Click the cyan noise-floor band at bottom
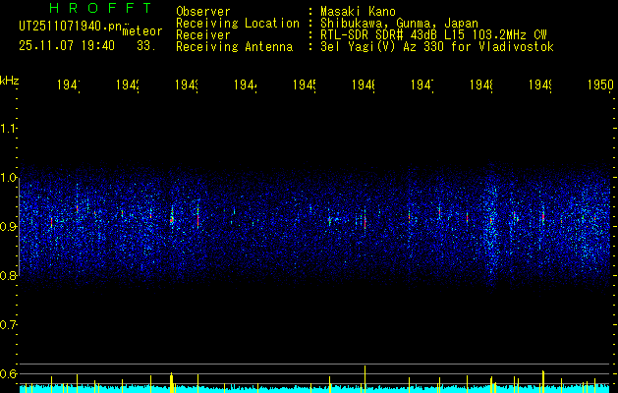This screenshot has width=618, height=393. 314,389
